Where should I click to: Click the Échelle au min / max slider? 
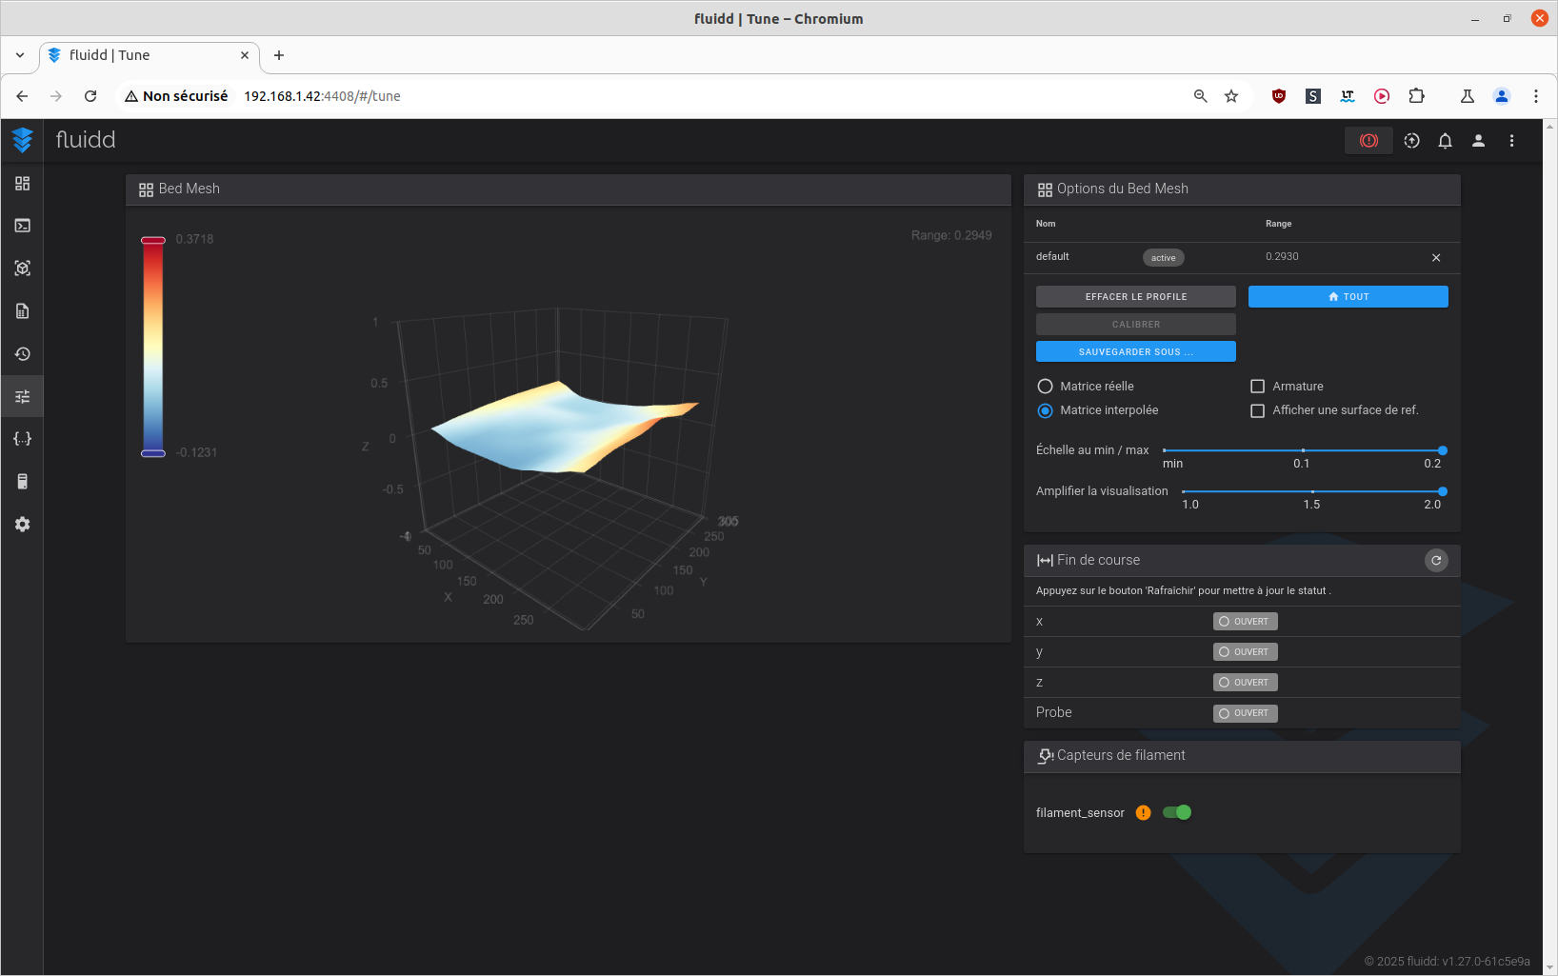click(1303, 450)
